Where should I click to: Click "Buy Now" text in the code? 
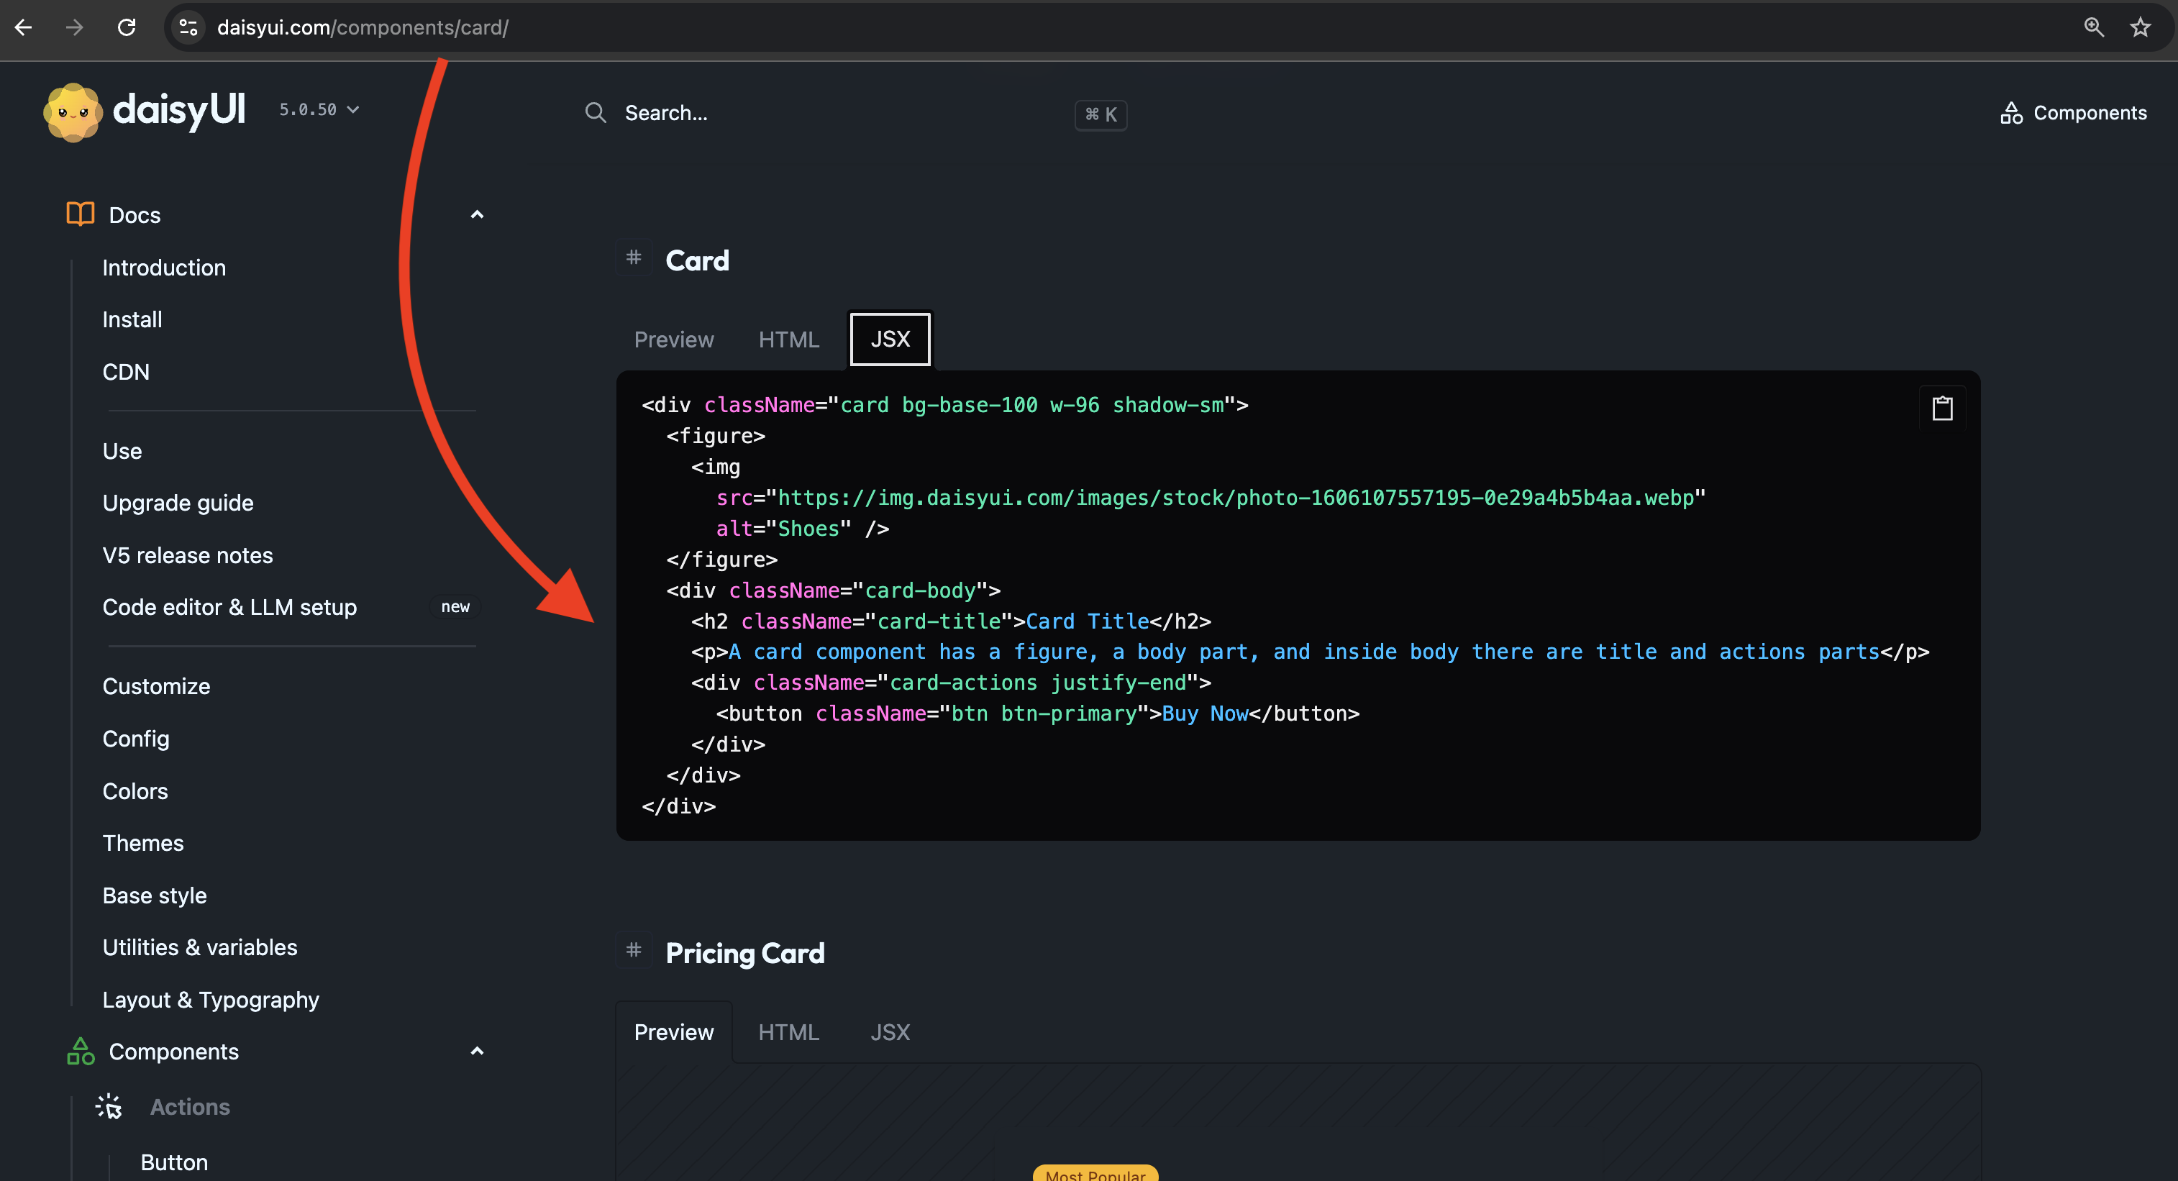pos(1205,713)
